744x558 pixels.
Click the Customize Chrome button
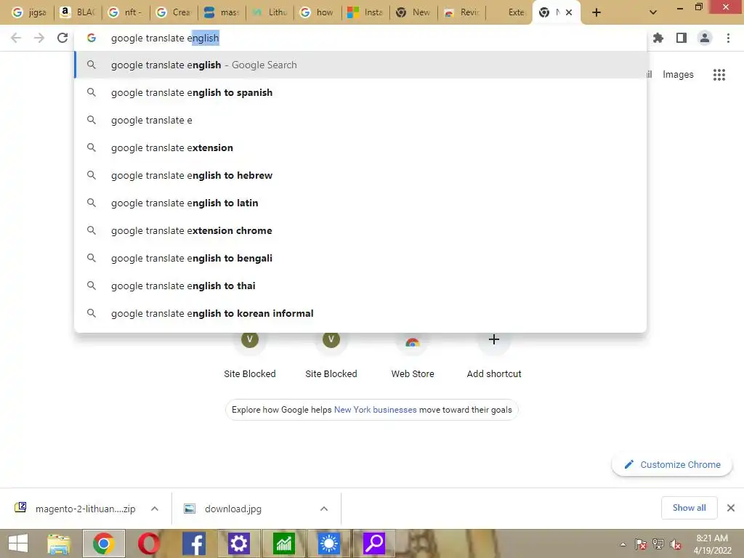tap(672, 464)
